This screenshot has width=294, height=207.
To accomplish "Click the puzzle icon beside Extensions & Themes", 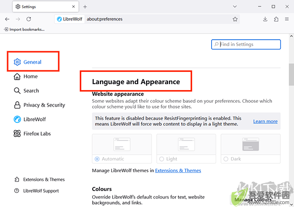I will coord(17,180).
